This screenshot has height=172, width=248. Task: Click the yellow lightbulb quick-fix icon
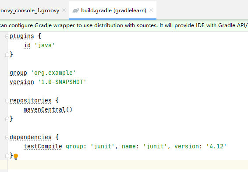[x=16, y=157]
